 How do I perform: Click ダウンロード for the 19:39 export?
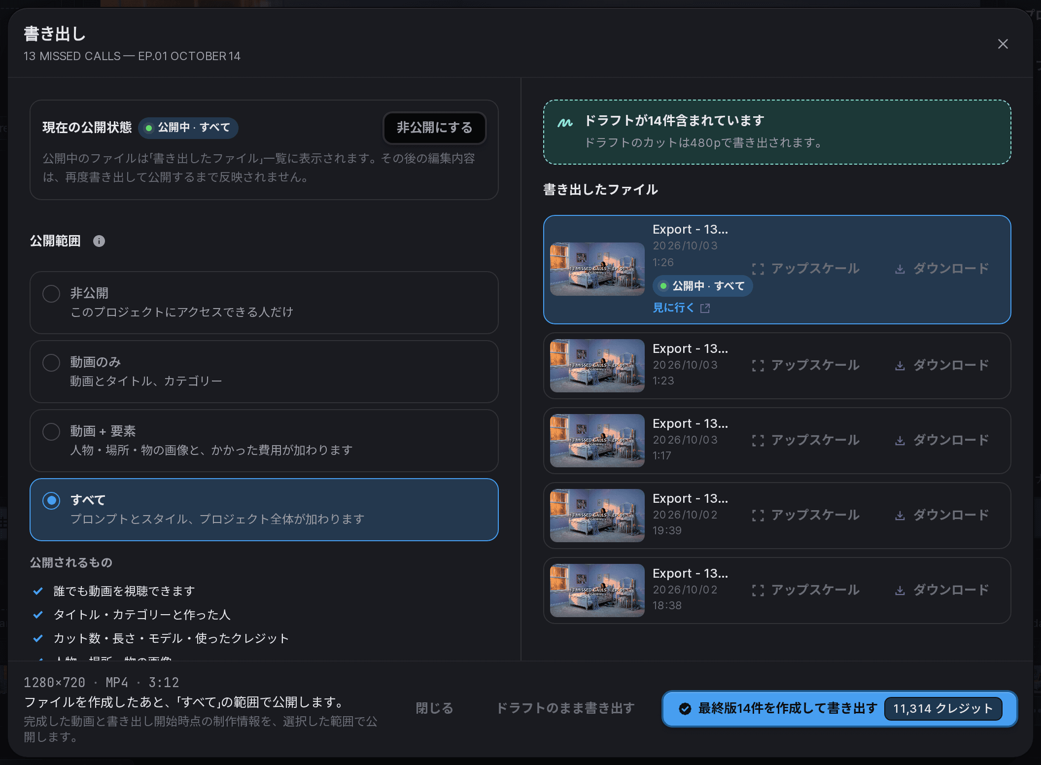click(x=942, y=515)
